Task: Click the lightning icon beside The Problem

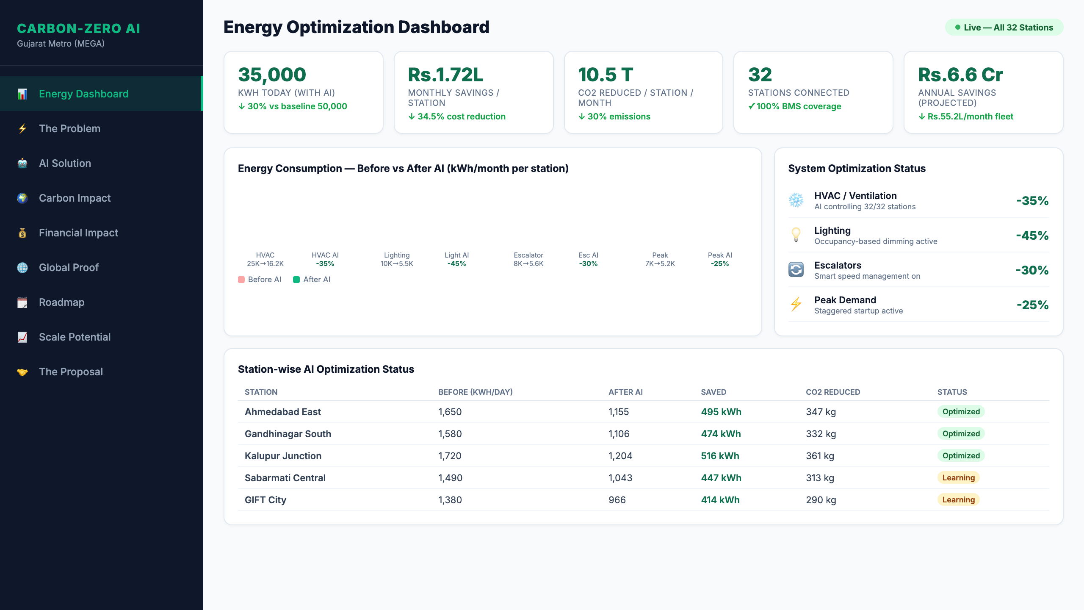Action: click(23, 128)
